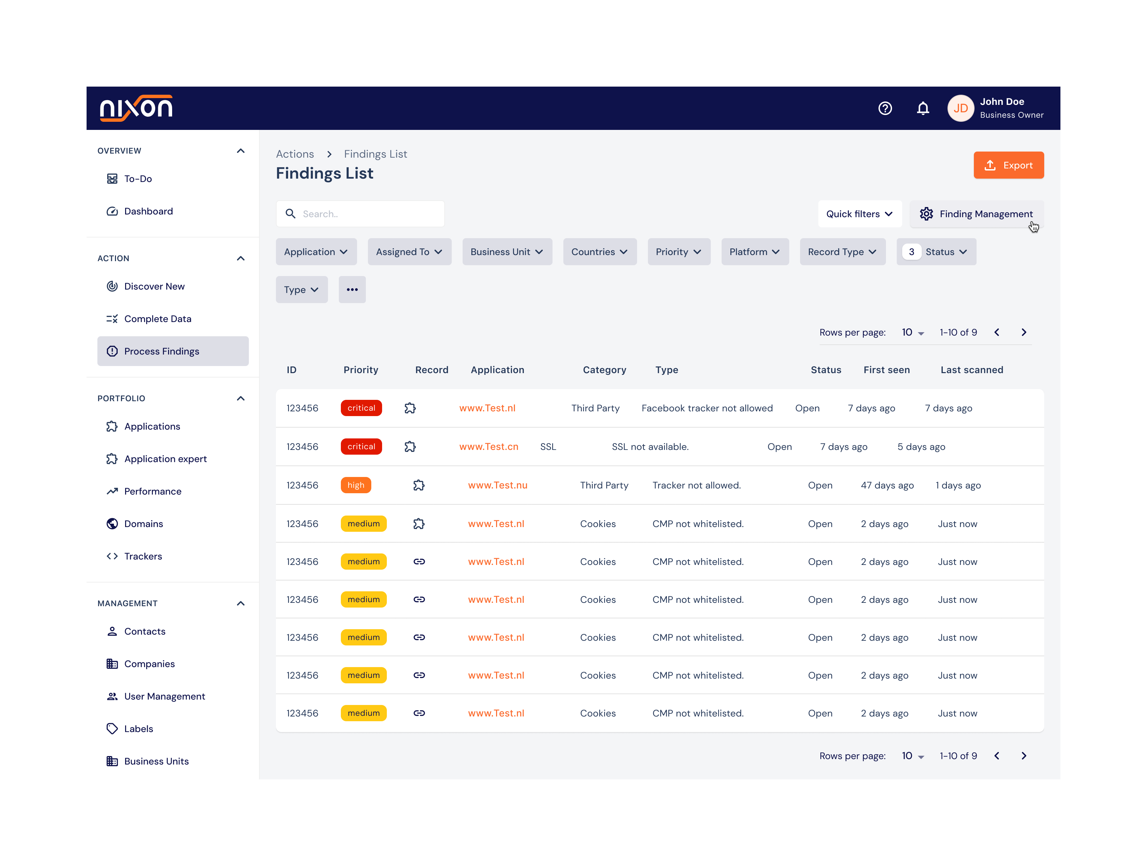Open the Status filter dropdown

click(936, 252)
